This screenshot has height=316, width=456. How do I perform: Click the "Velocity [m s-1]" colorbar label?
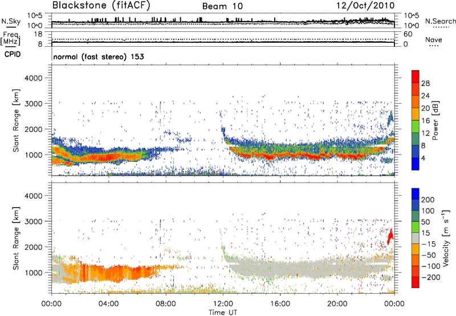click(x=446, y=238)
